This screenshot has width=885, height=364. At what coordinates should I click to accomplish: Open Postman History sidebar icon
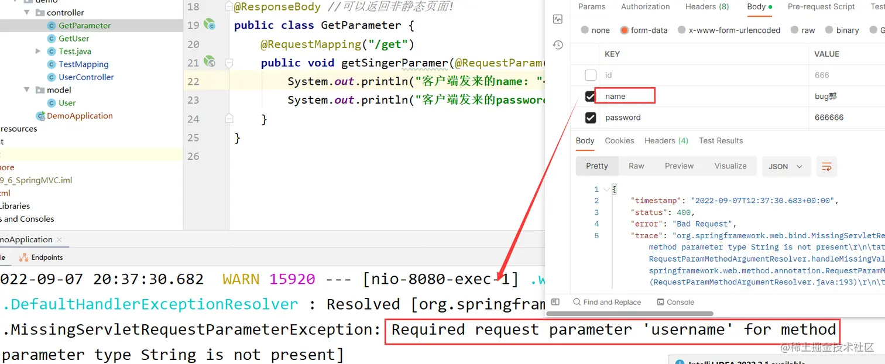[x=558, y=45]
